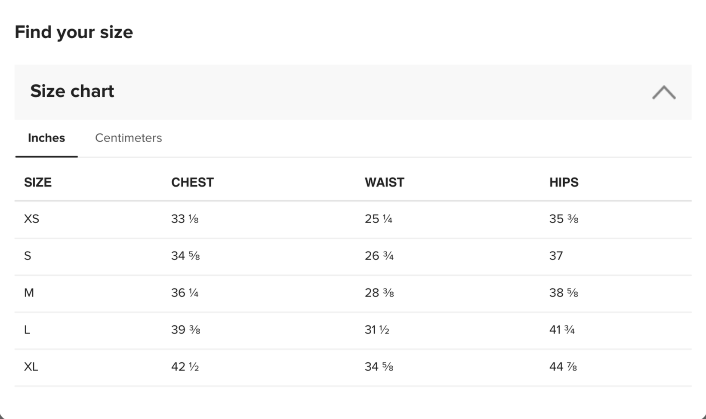Click the Size chart section header
The image size is (706, 419).
353,92
